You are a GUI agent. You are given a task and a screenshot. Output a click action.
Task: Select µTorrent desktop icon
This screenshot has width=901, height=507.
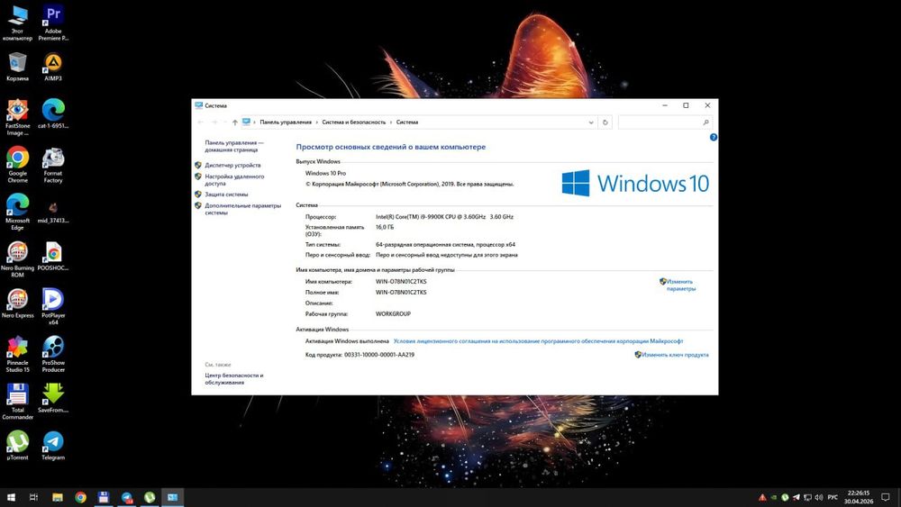pos(17,446)
